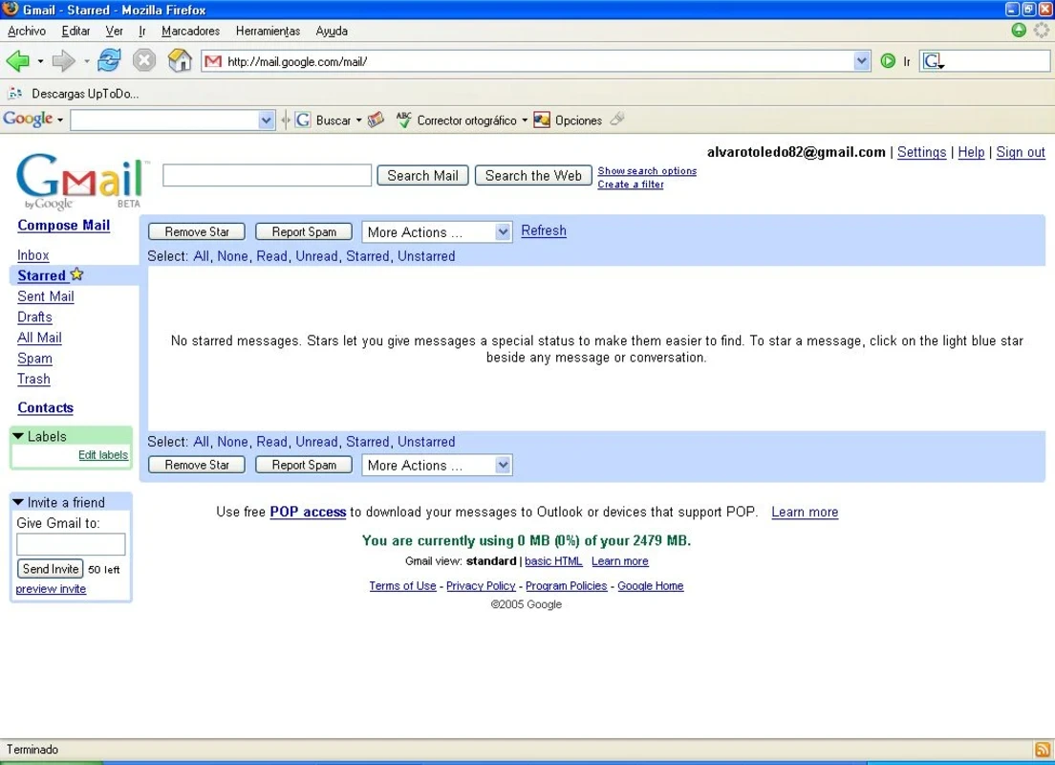Go to Inbox folder
Viewport: 1055px width, 765px height.
pyautogui.click(x=32, y=255)
